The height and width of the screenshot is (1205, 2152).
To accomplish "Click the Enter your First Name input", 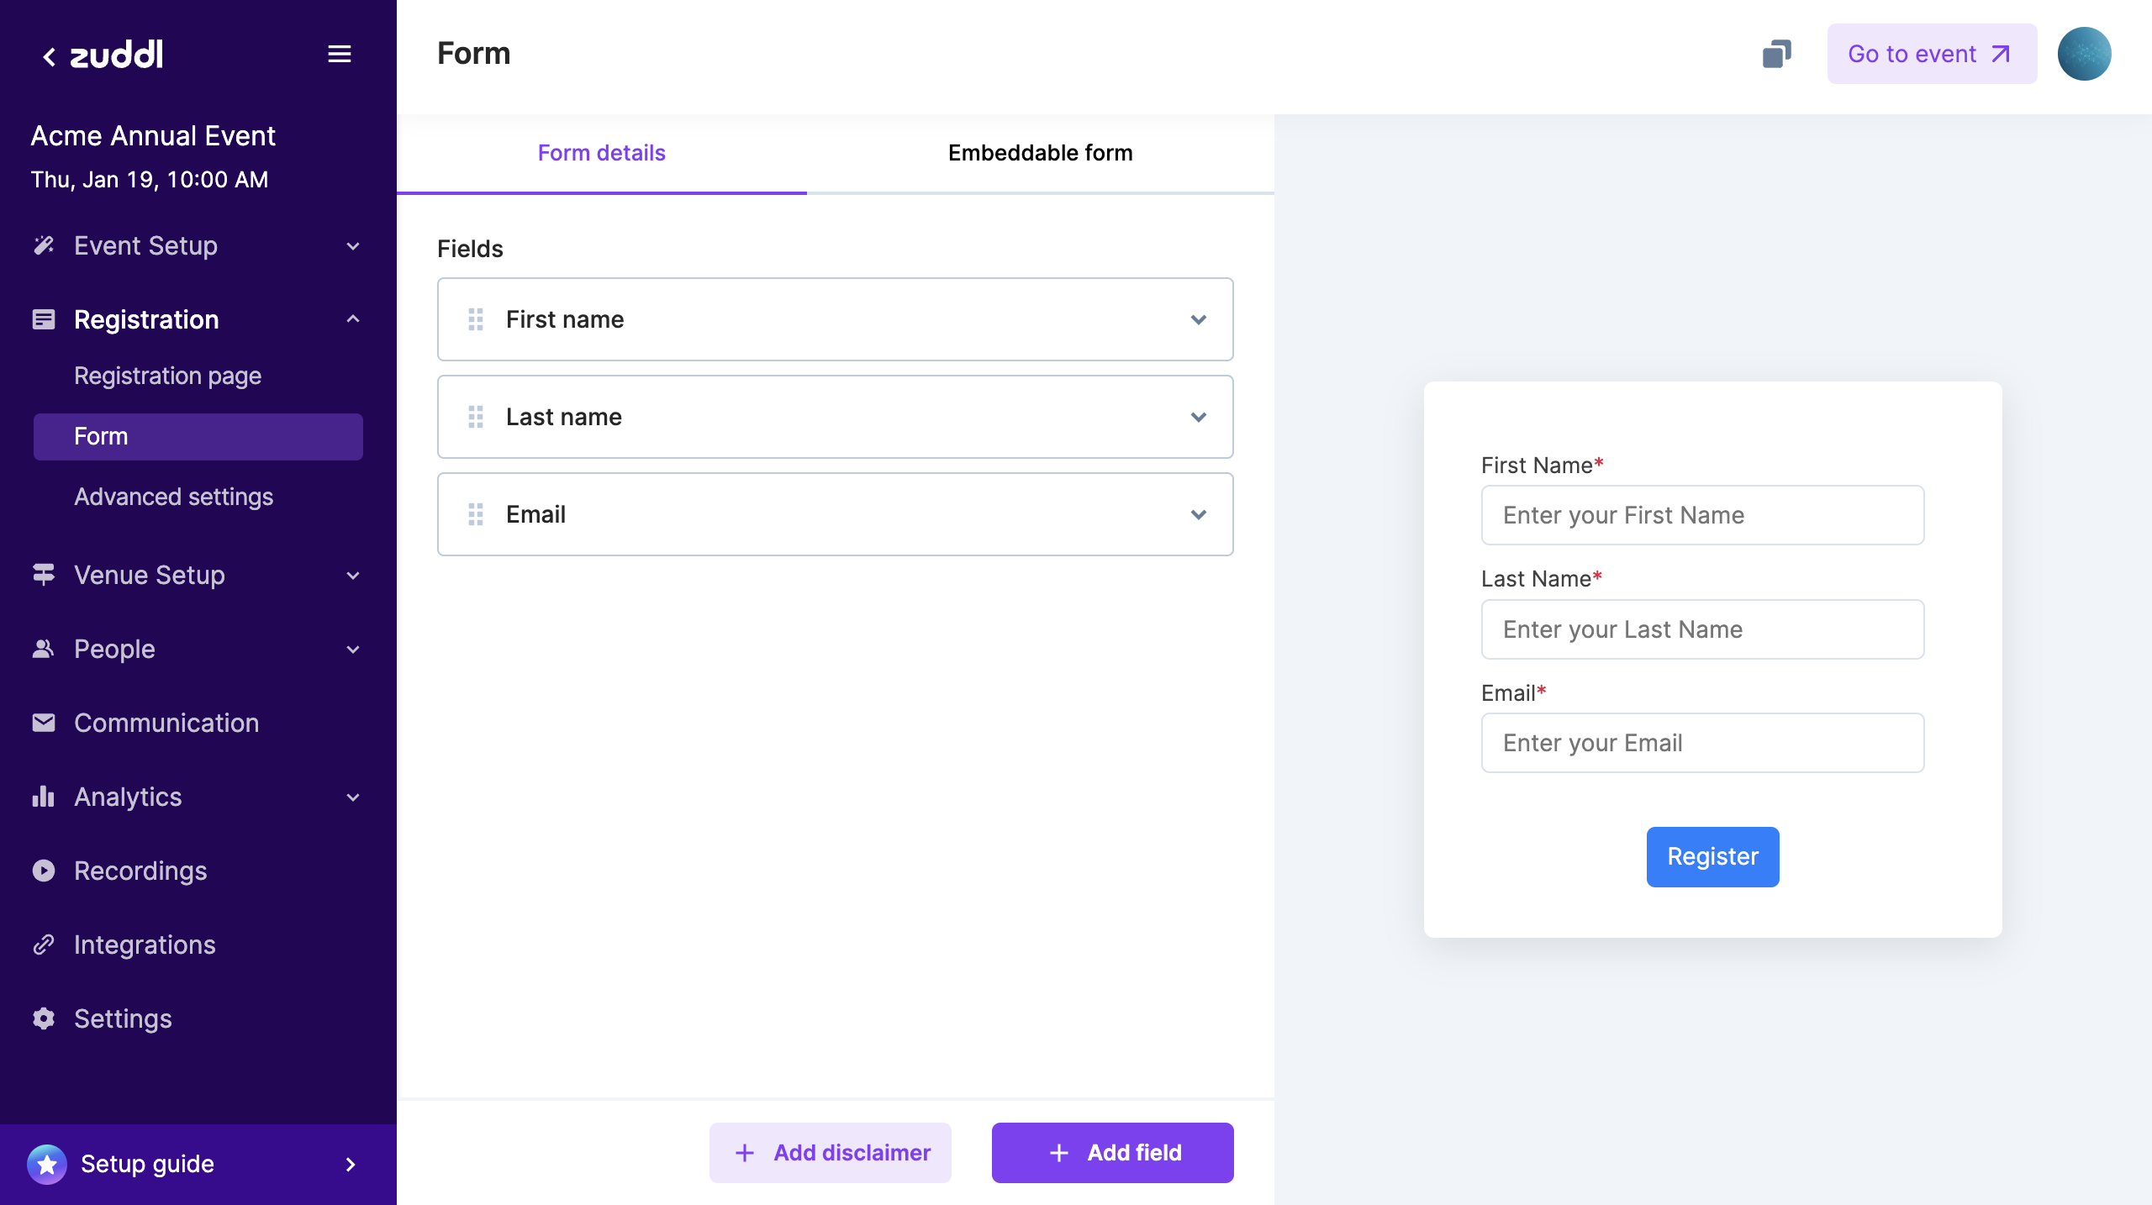I will click(x=1702, y=515).
